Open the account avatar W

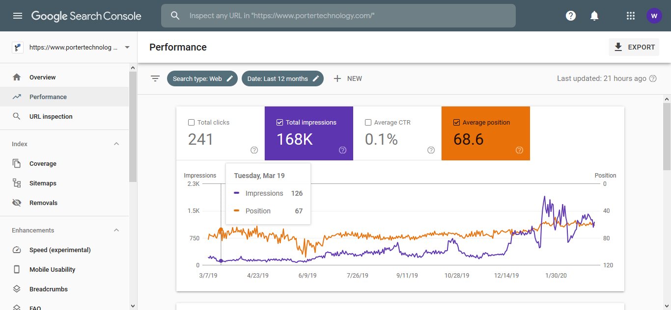[654, 16]
